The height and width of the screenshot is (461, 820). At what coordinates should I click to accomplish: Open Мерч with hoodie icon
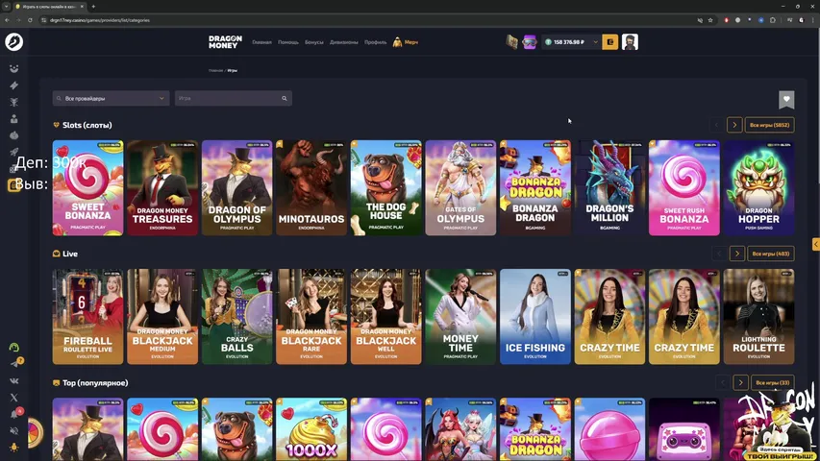coord(406,42)
